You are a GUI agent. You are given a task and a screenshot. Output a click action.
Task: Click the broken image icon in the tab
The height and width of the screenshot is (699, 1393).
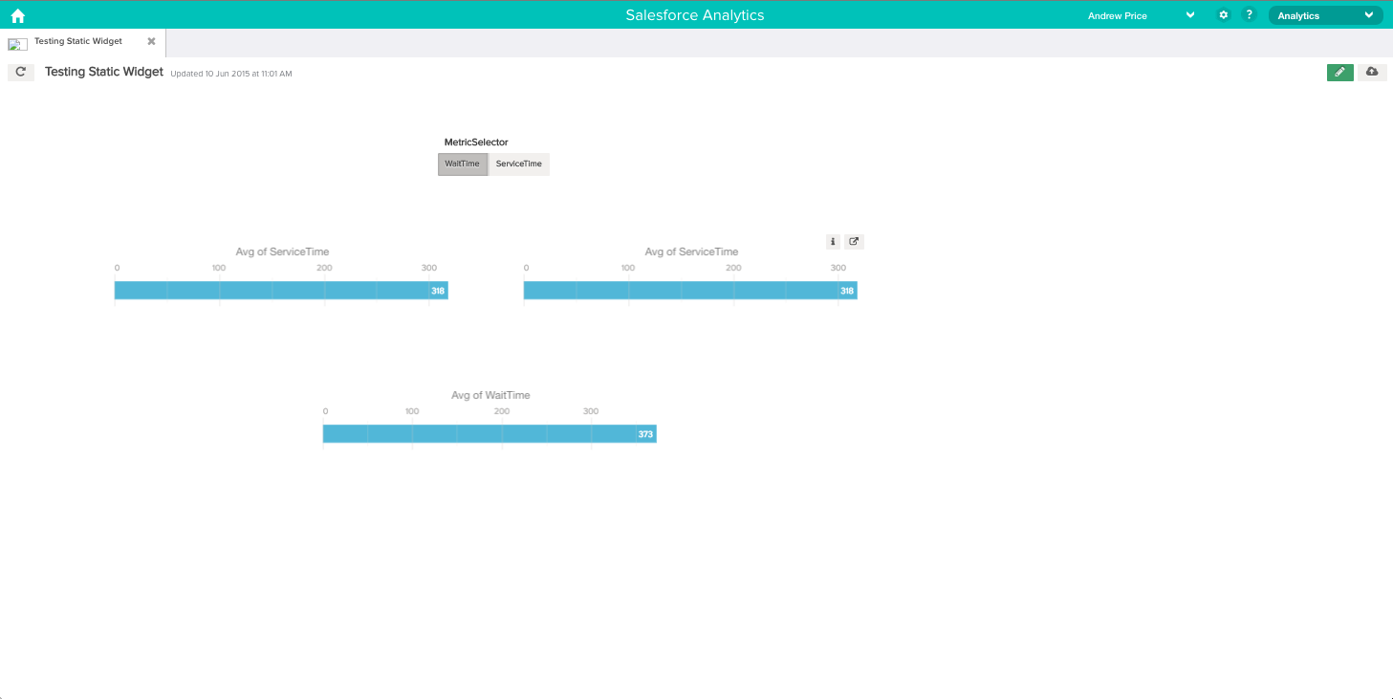pyautogui.click(x=17, y=44)
